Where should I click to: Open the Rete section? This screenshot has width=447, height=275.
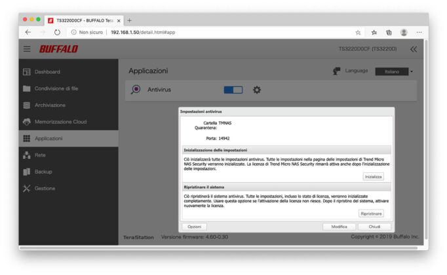coord(68,155)
